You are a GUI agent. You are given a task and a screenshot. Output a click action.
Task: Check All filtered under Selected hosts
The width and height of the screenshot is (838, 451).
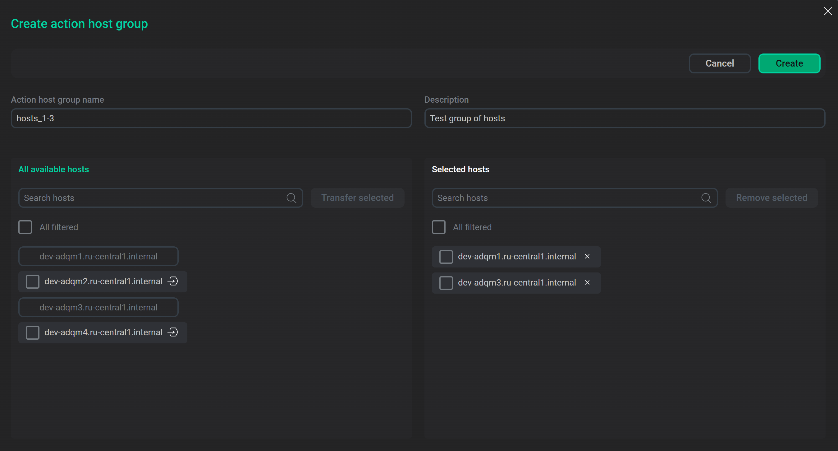point(438,227)
